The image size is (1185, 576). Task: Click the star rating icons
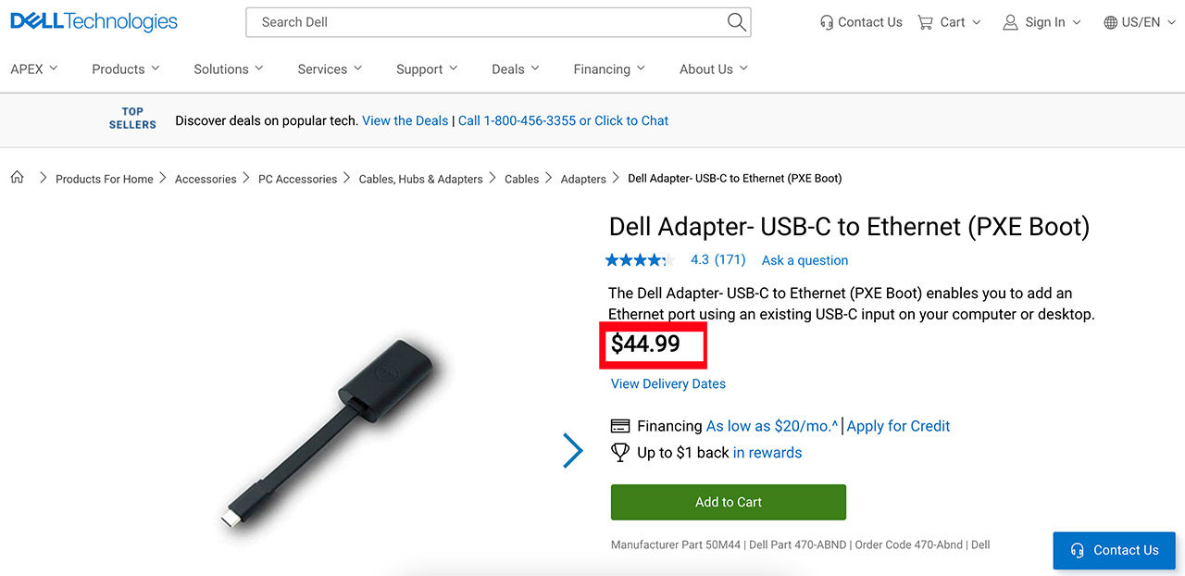[639, 260]
